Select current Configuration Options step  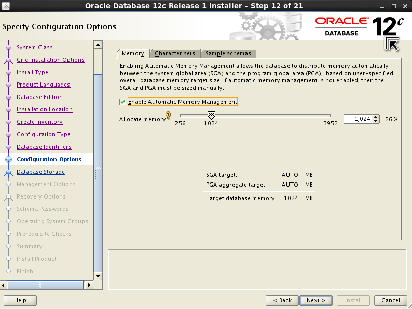[x=49, y=159]
